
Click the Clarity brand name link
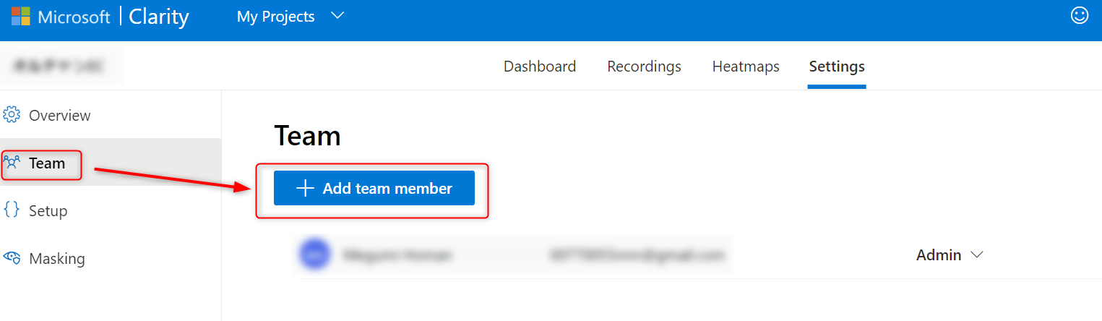158,17
